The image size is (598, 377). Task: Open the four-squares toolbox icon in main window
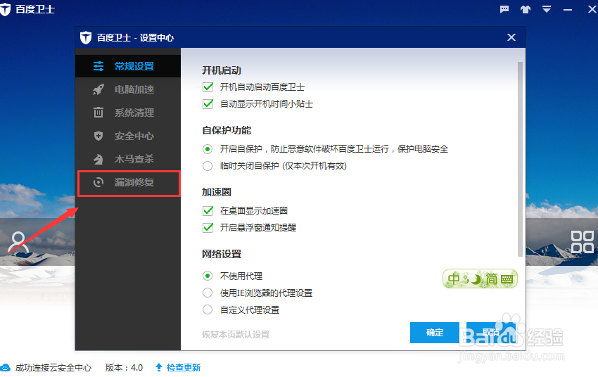pyautogui.click(x=582, y=242)
